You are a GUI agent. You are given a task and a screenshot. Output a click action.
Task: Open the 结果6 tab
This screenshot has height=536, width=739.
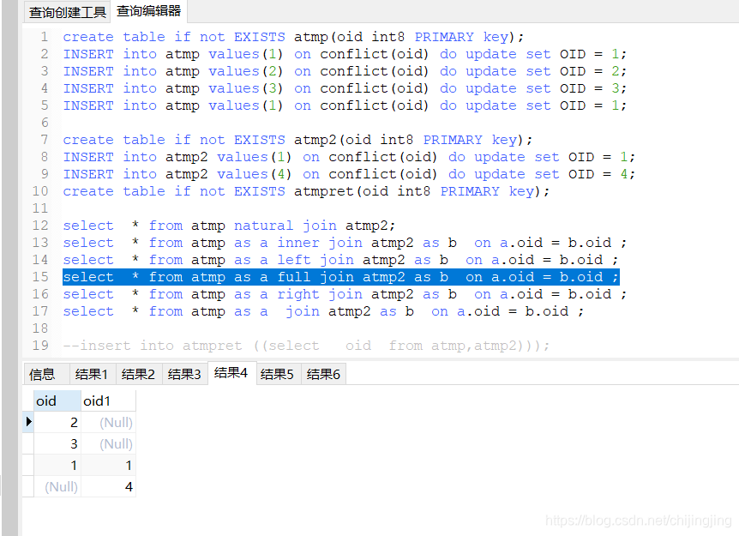323,374
